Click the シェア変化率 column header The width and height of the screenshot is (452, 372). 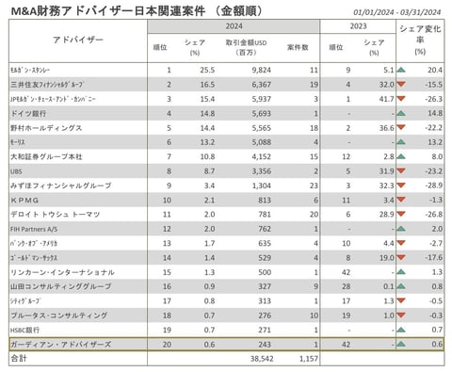coord(420,40)
